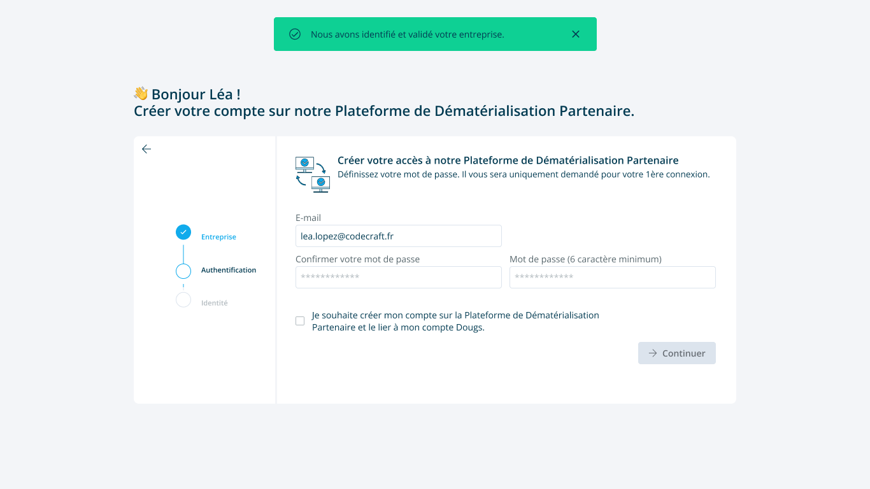The image size is (870, 489).
Task: Select the Identité step circle
Action: click(183, 300)
